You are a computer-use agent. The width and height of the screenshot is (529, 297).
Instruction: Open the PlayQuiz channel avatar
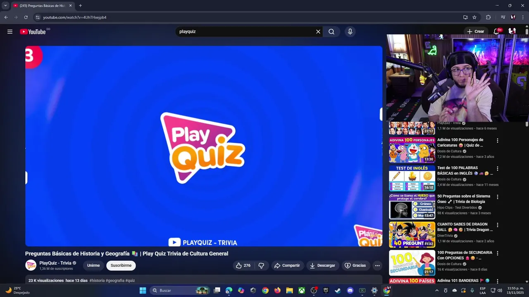31,265
